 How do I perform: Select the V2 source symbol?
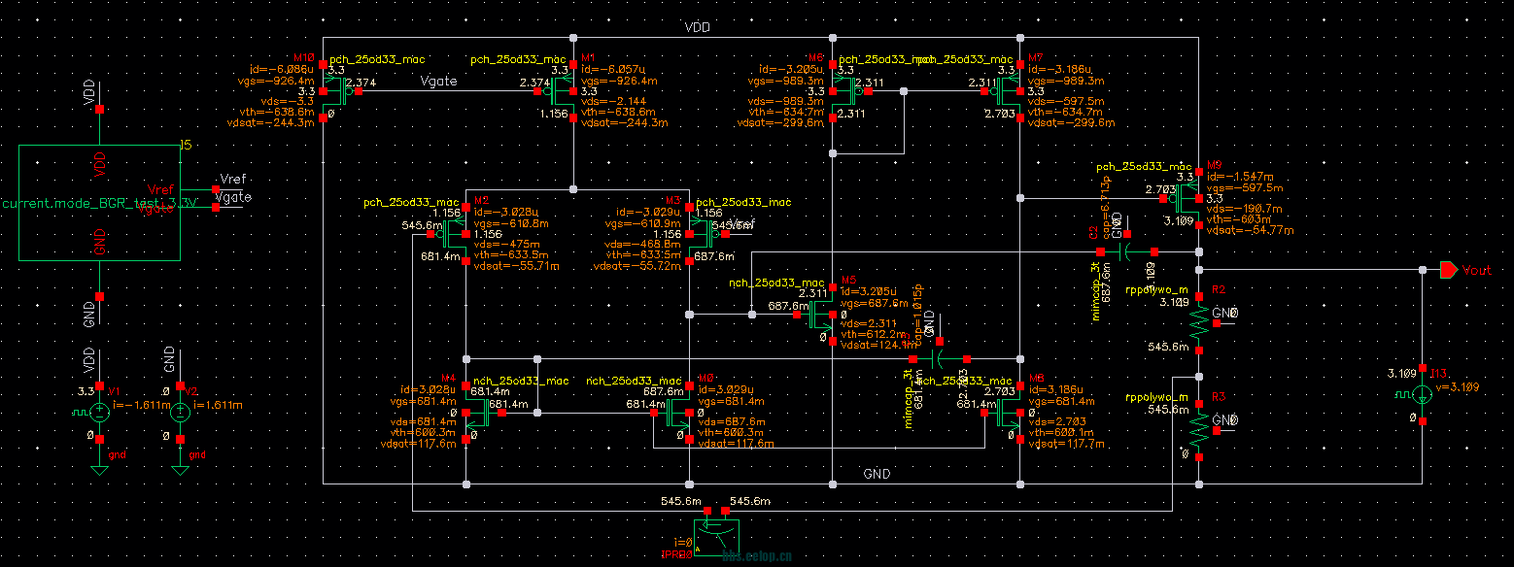pos(180,412)
